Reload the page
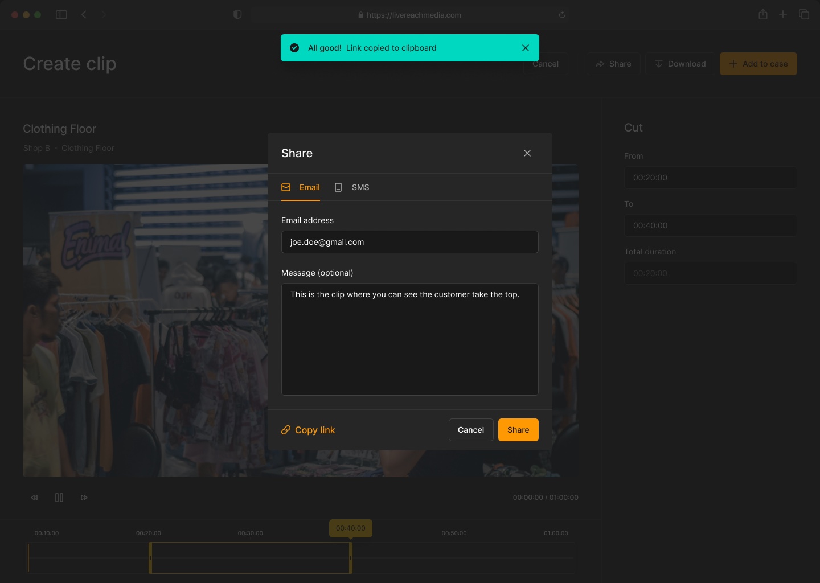820x583 pixels. (562, 15)
